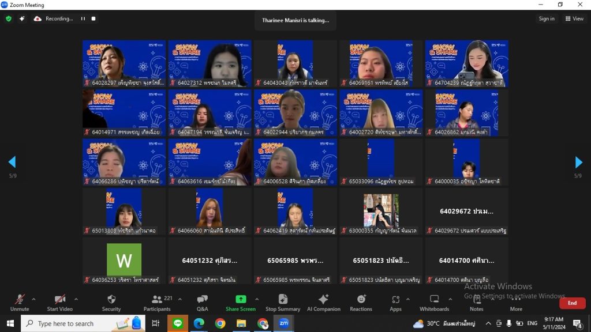591x332 pixels.
Task: Open Notes
Action: 476,303
